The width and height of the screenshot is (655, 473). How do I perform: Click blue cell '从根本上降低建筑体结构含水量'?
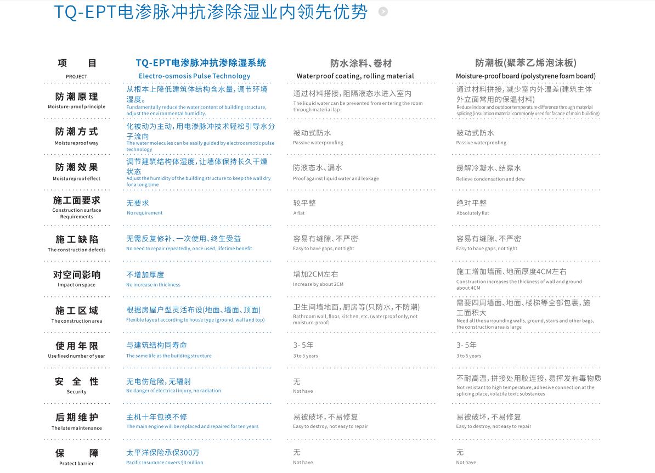click(x=197, y=94)
